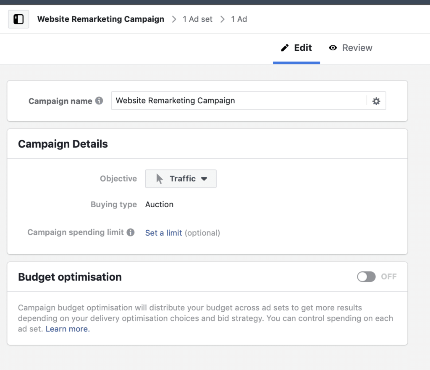Click the pencil icon on the Edit tab
Screen dimensions: 430x370
pos(285,48)
